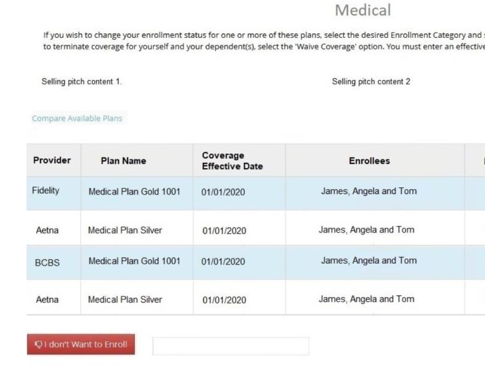The width and height of the screenshot is (485, 367).
Task: Select the Fidelity provider cell
Action: click(46, 191)
